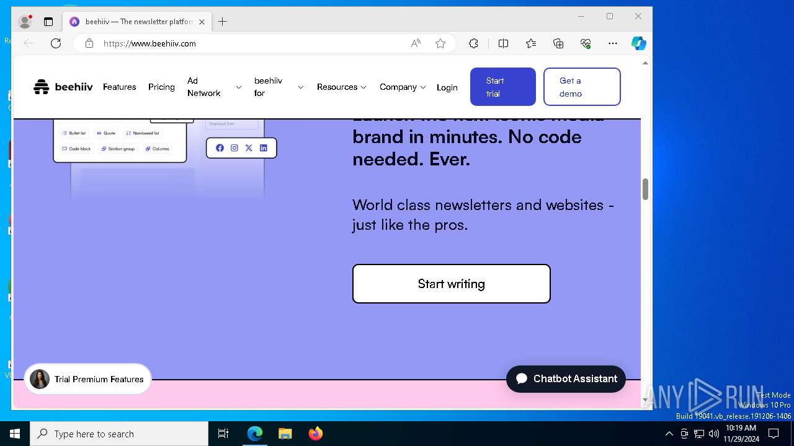Click the scrollbar up arrow

click(645, 63)
